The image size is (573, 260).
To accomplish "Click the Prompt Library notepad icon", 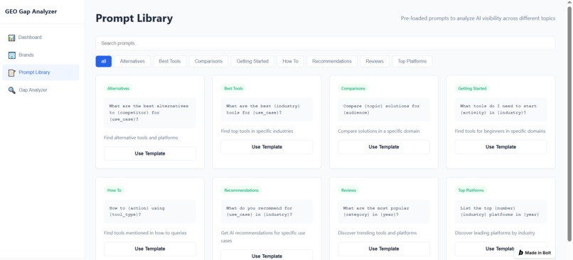I will tap(11, 72).
